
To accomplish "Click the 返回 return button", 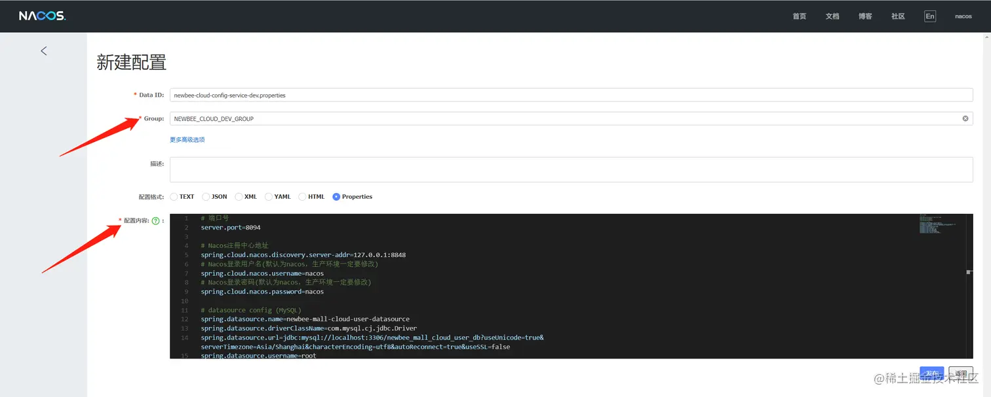I will click(961, 373).
